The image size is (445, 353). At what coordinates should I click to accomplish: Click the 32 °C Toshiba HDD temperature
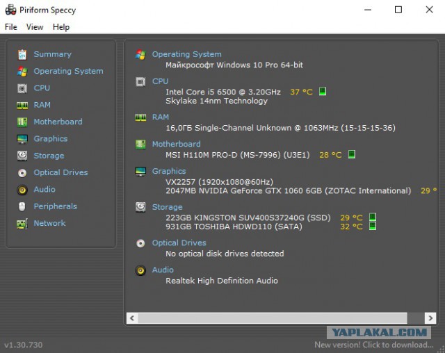click(351, 227)
